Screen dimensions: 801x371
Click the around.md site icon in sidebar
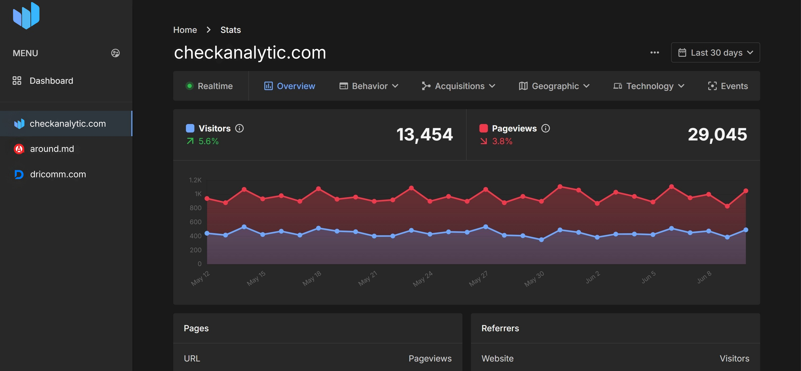tap(19, 149)
